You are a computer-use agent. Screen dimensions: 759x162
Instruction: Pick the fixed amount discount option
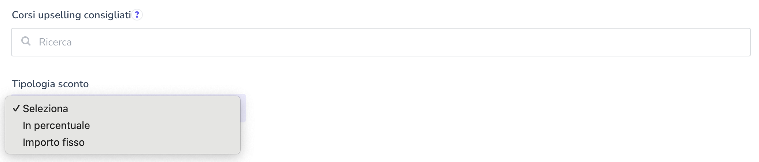pyautogui.click(x=53, y=142)
